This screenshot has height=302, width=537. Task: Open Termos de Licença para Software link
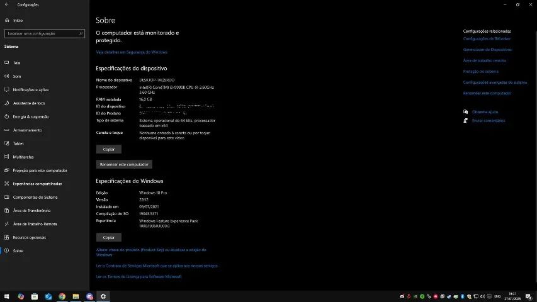click(x=138, y=277)
